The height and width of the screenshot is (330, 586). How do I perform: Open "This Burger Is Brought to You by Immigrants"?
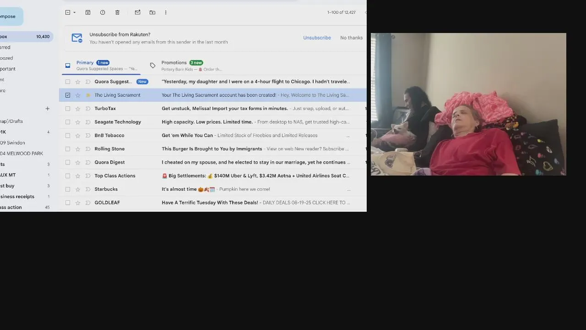tap(212, 149)
